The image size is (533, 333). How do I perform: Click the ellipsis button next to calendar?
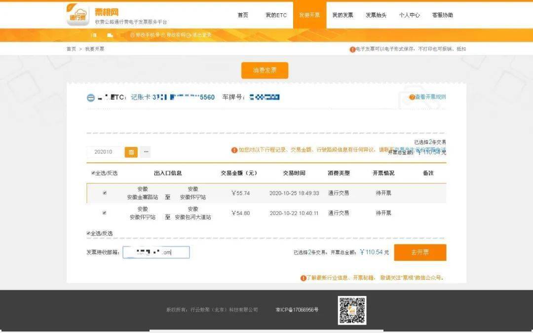point(146,152)
